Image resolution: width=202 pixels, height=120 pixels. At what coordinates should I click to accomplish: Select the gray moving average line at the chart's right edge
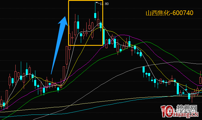click(200, 64)
